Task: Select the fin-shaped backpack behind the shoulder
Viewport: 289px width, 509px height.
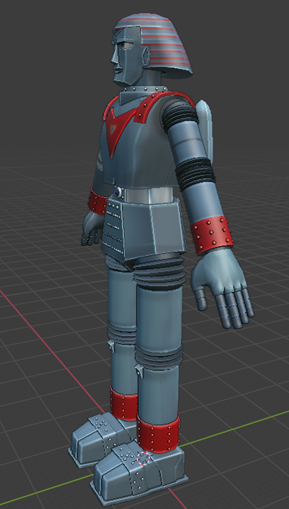Action: (x=205, y=130)
